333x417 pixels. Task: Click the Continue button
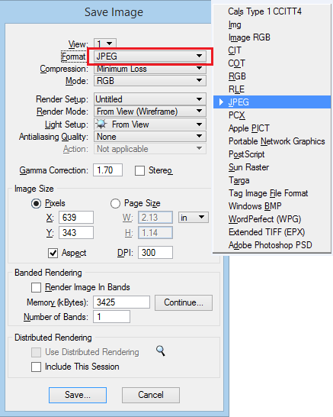pos(184,302)
